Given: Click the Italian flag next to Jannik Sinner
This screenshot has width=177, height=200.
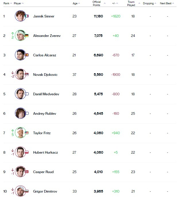Looking at the screenshot, I should [27, 16].
